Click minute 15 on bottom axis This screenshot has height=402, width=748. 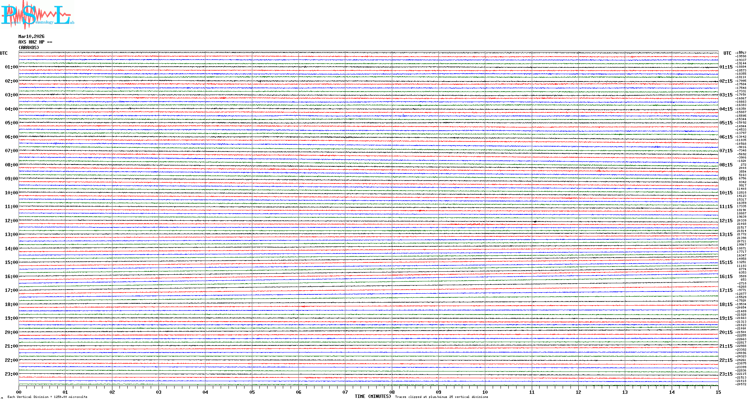[718, 392]
